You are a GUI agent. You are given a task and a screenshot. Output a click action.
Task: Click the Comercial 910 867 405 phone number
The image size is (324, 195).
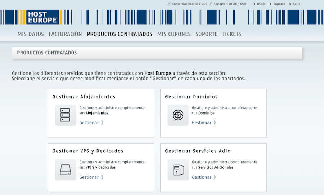point(189,4)
